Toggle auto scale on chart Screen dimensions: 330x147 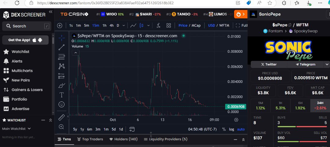(241, 129)
